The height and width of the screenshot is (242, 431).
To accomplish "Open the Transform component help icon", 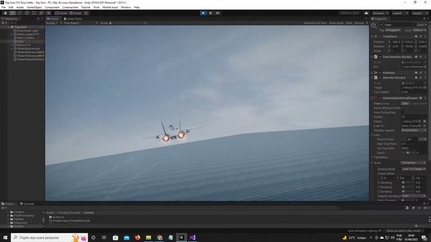I will point(416,36).
